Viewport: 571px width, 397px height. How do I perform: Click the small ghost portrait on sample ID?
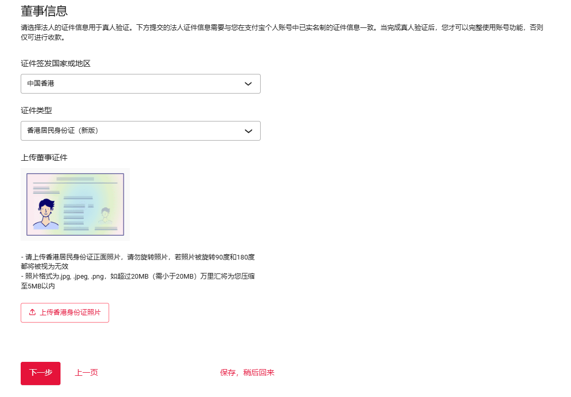[x=106, y=215]
